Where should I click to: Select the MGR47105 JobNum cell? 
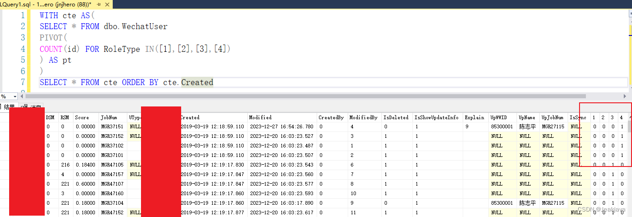113,165
